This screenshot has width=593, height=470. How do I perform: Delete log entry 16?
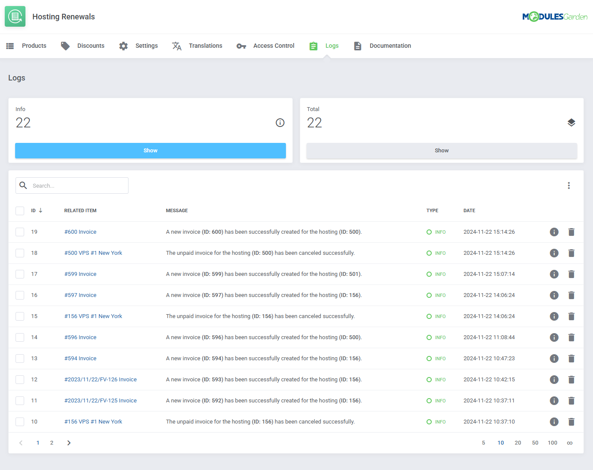point(571,295)
